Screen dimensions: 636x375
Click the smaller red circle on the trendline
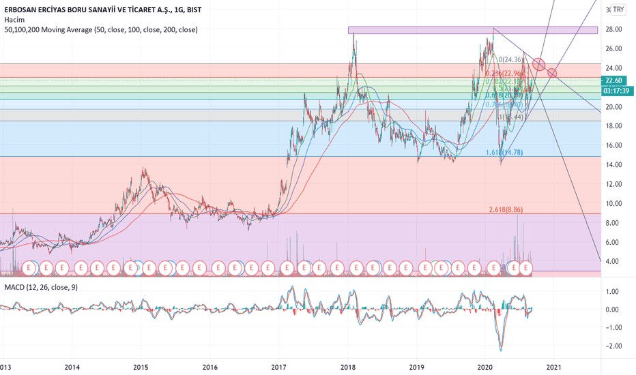coord(552,73)
